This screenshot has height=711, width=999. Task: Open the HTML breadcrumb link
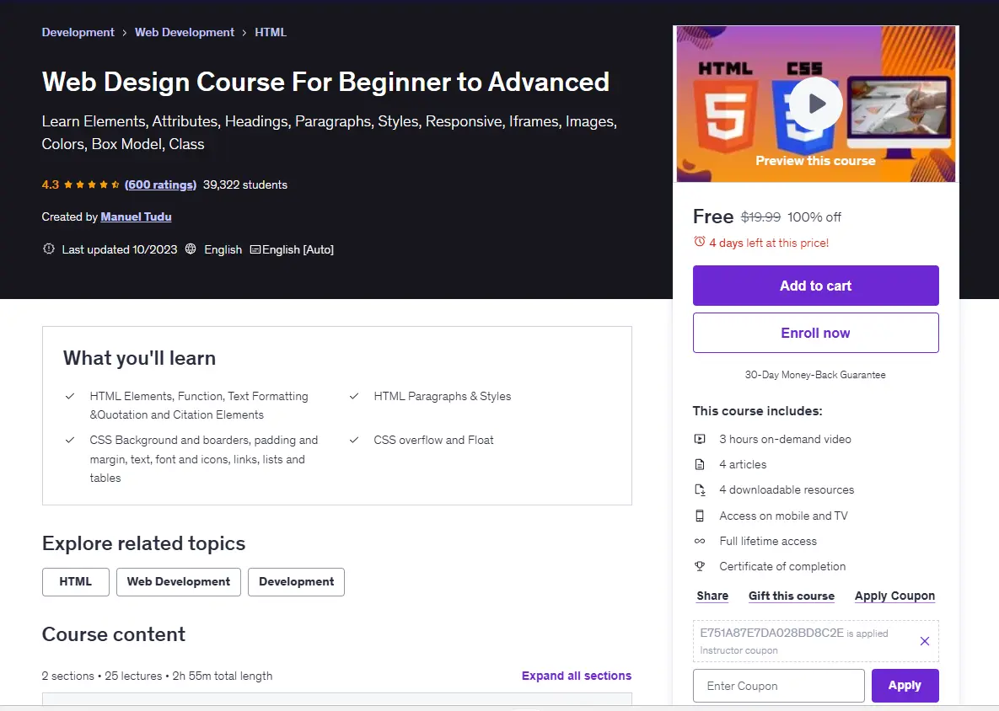270,32
